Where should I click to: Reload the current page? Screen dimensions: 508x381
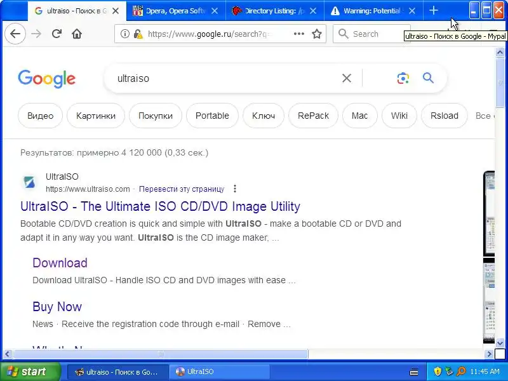click(57, 34)
